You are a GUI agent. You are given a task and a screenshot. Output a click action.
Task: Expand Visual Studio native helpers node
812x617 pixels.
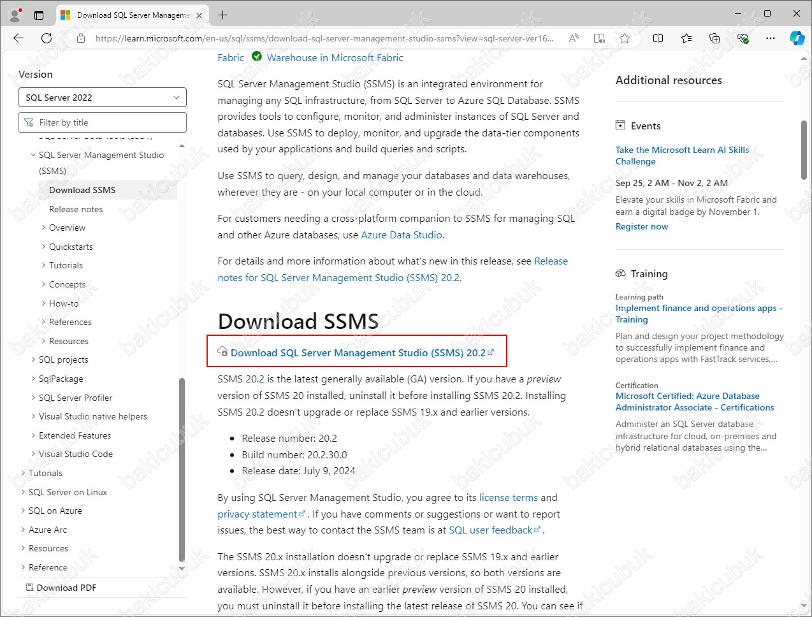coord(33,416)
